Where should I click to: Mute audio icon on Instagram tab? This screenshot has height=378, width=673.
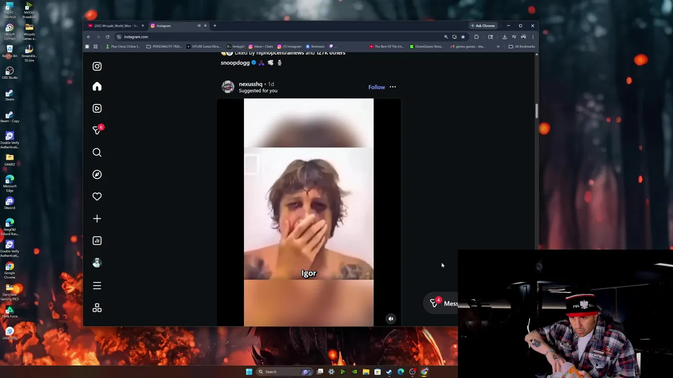coord(199,26)
